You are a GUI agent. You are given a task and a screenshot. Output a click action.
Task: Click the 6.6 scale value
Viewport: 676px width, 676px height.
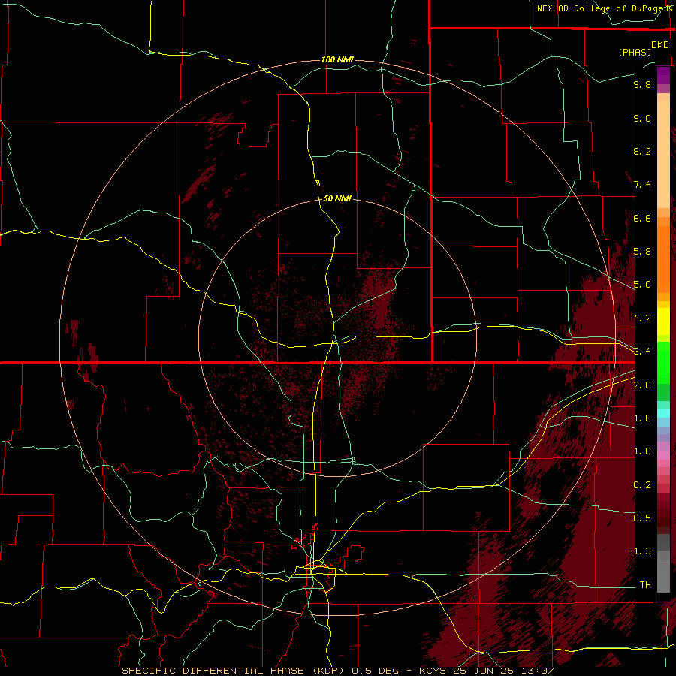[x=642, y=218]
